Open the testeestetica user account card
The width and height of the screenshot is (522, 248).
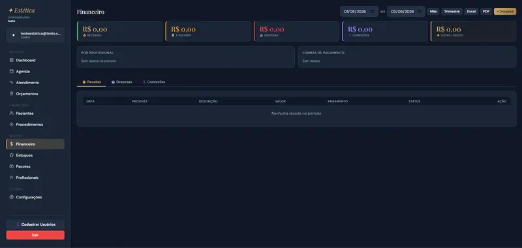pos(35,35)
